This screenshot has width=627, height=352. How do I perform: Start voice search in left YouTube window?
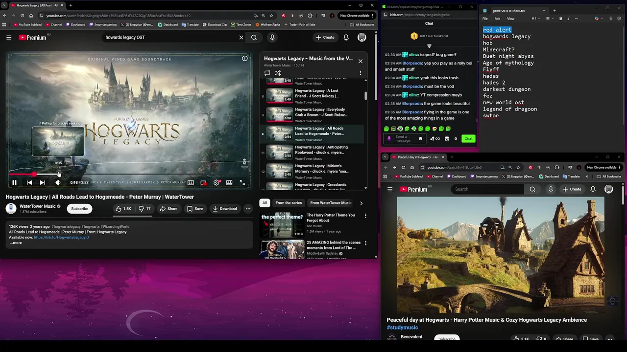pos(272,37)
